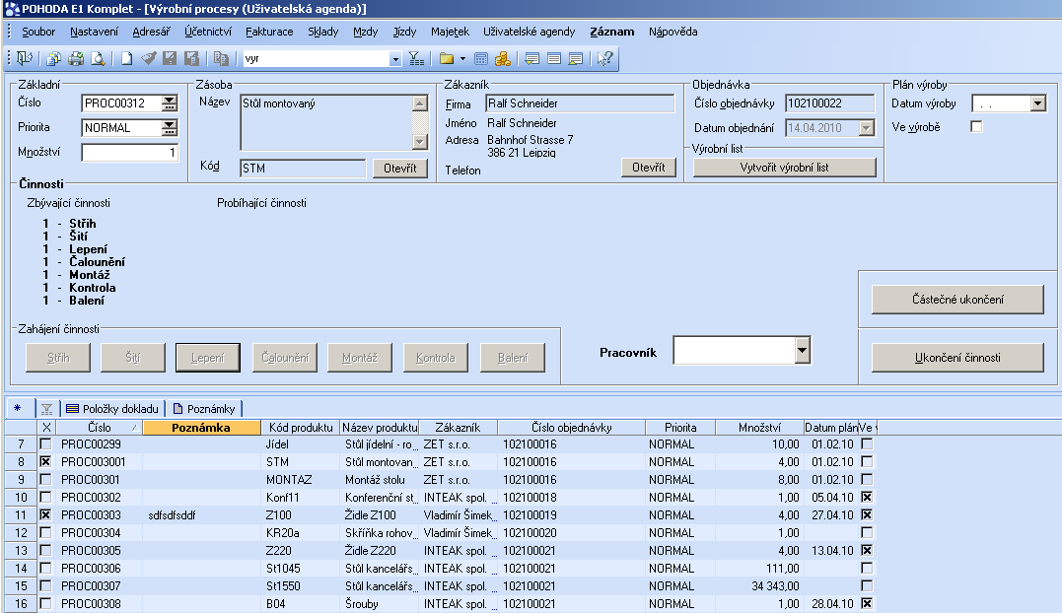
Task: Click Otevřít button next to Kód STM
Action: (400, 168)
